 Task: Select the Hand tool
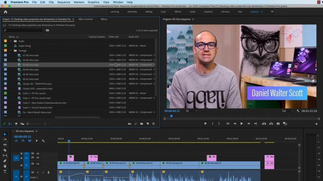[x=5, y=166]
